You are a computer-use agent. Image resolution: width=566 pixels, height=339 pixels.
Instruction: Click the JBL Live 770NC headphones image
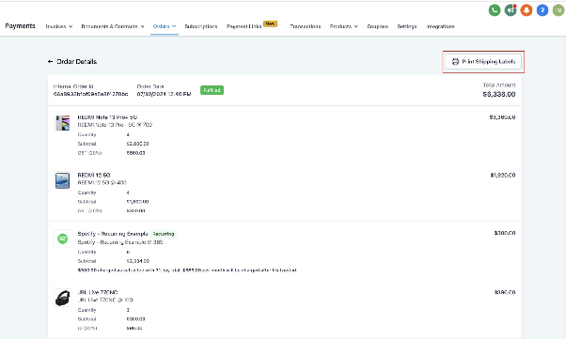click(x=62, y=298)
